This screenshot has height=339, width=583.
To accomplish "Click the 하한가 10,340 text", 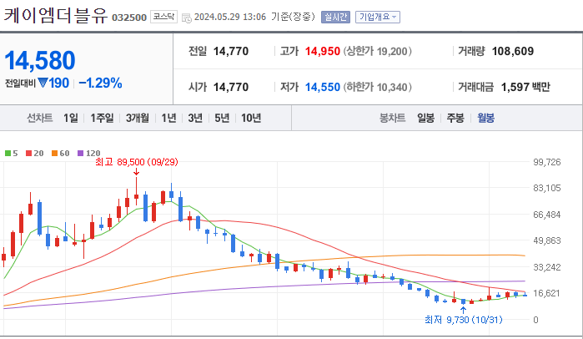I will 377,87.
